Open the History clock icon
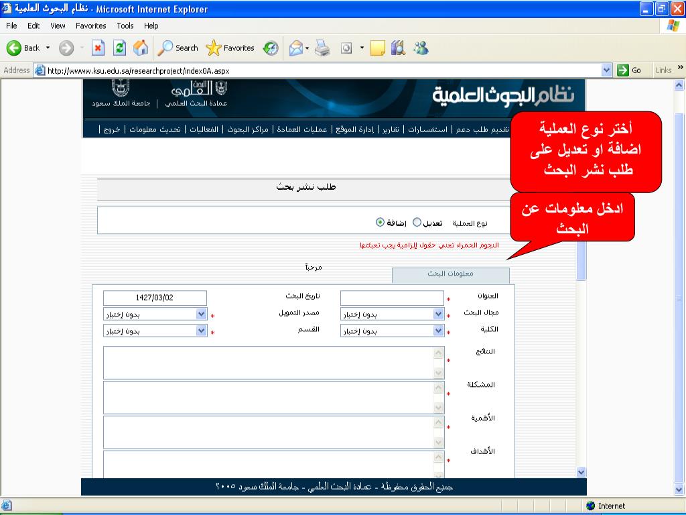 point(271,48)
